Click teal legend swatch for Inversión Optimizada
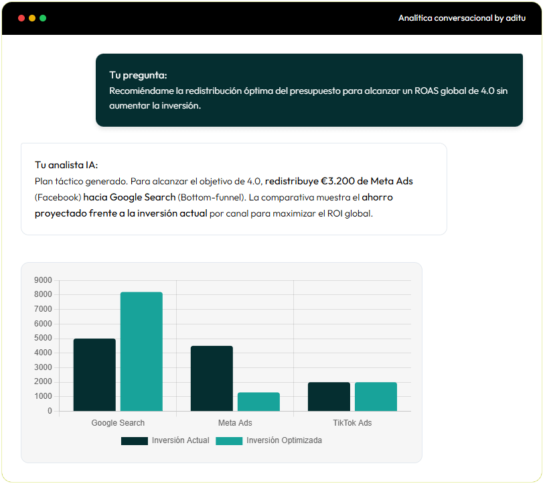This screenshot has height=484, width=543. point(229,440)
